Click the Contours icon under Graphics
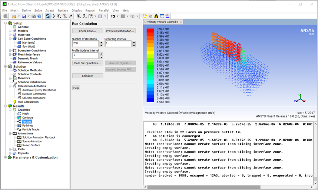The width and height of the screenshot is (318, 190). 19,117
